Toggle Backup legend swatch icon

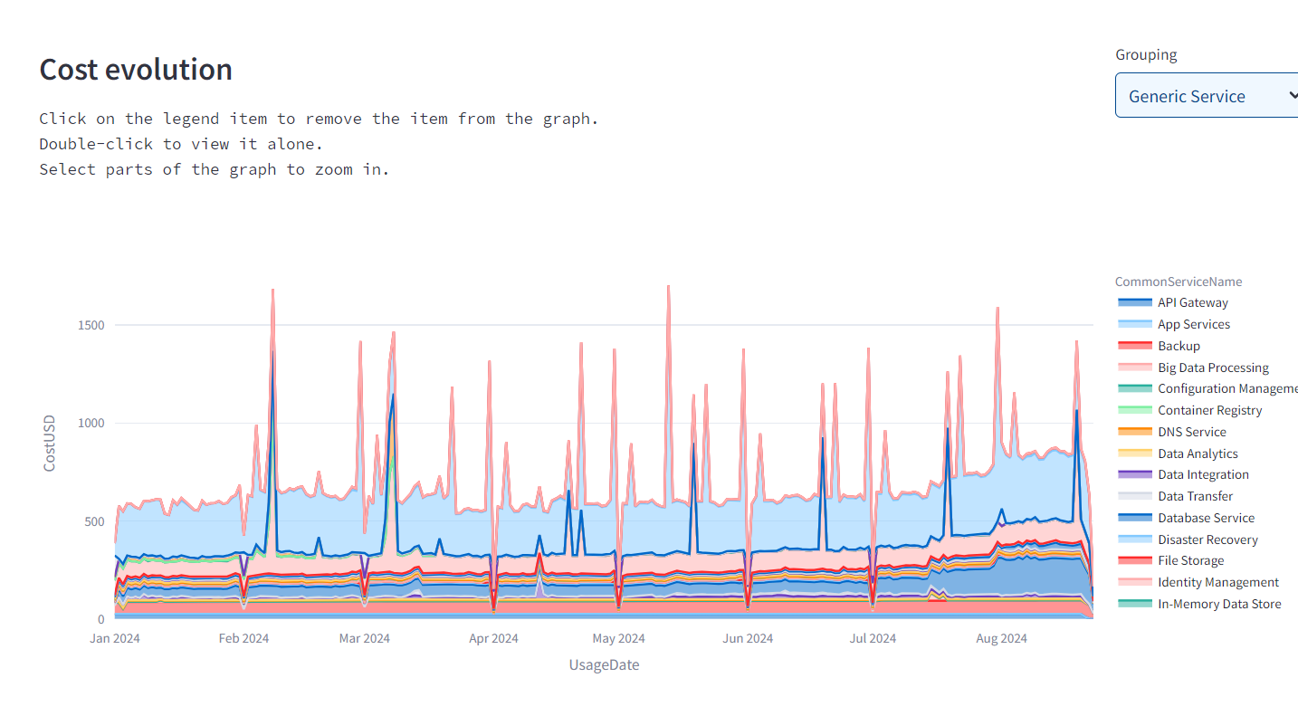[x=1135, y=346]
